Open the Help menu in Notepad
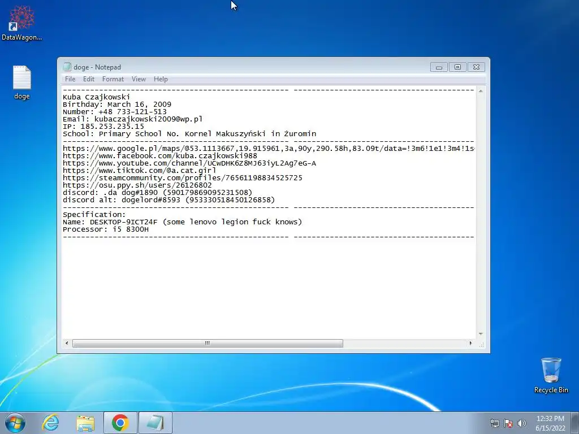 161,79
